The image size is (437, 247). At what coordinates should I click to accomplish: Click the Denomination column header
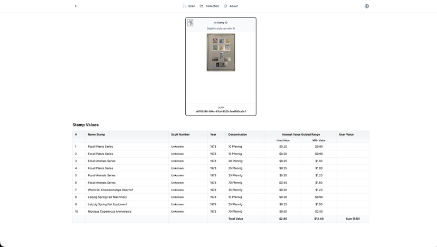point(237,135)
